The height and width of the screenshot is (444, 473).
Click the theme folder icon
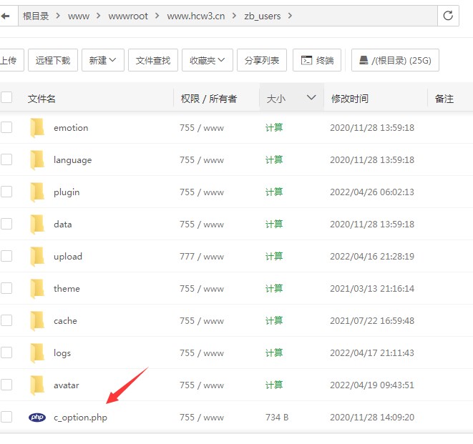click(x=37, y=289)
